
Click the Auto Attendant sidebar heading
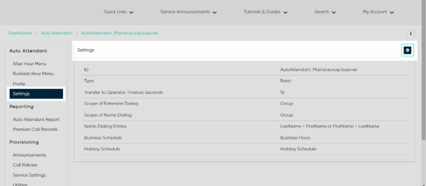coord(28,51)
